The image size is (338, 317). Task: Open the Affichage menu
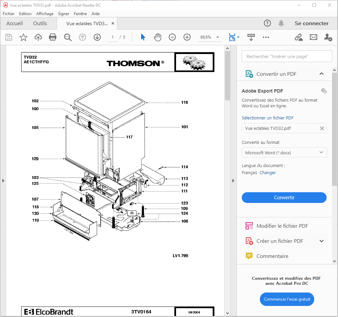pyautogui.click(x=45, y=14)
